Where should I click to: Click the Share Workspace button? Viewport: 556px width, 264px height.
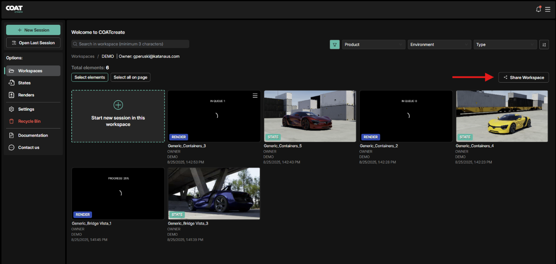coord(523,78)
